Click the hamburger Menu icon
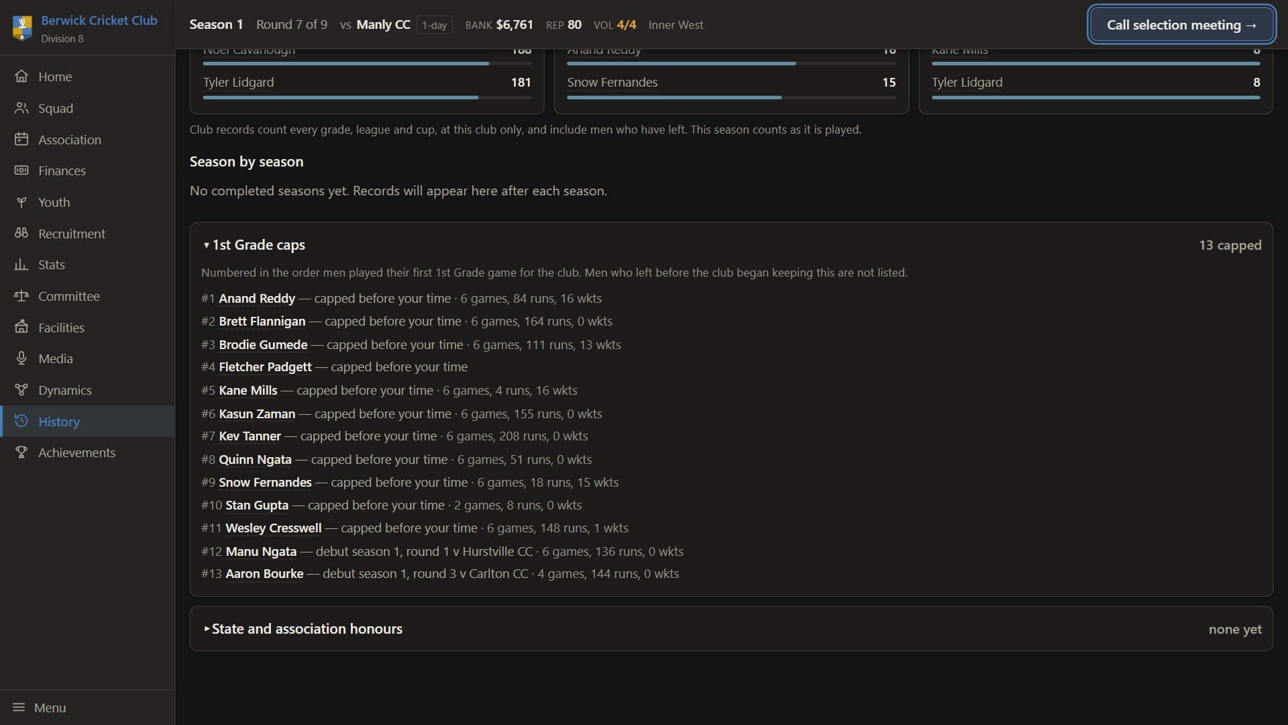Image resolution: width=1288 pixels, height=725 pixels. (19, 708)
